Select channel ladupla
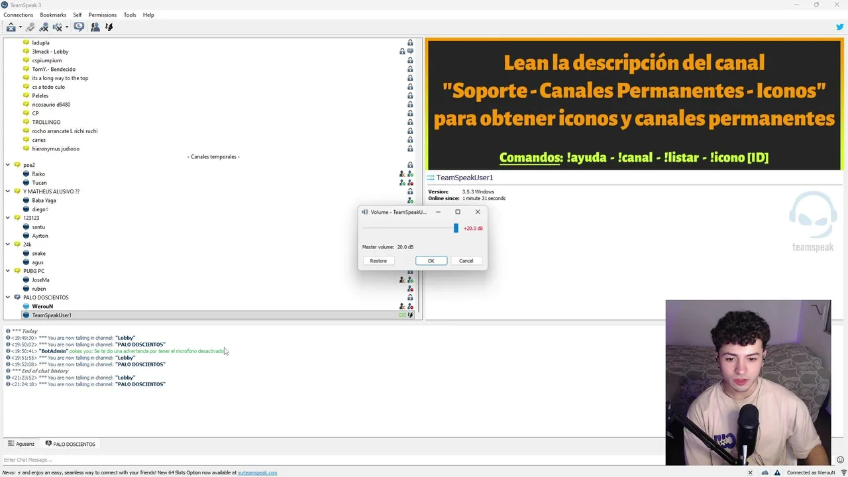848x477 pixels. click(x=40, y=42)
